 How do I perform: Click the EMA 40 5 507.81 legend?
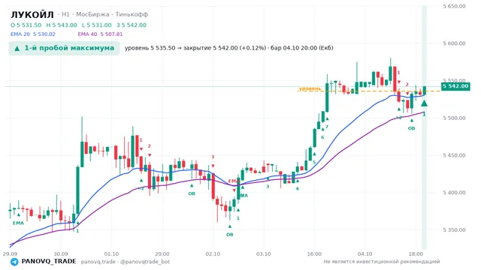100,34
